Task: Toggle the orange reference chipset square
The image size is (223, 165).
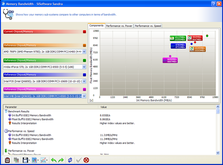Action: 84,45
